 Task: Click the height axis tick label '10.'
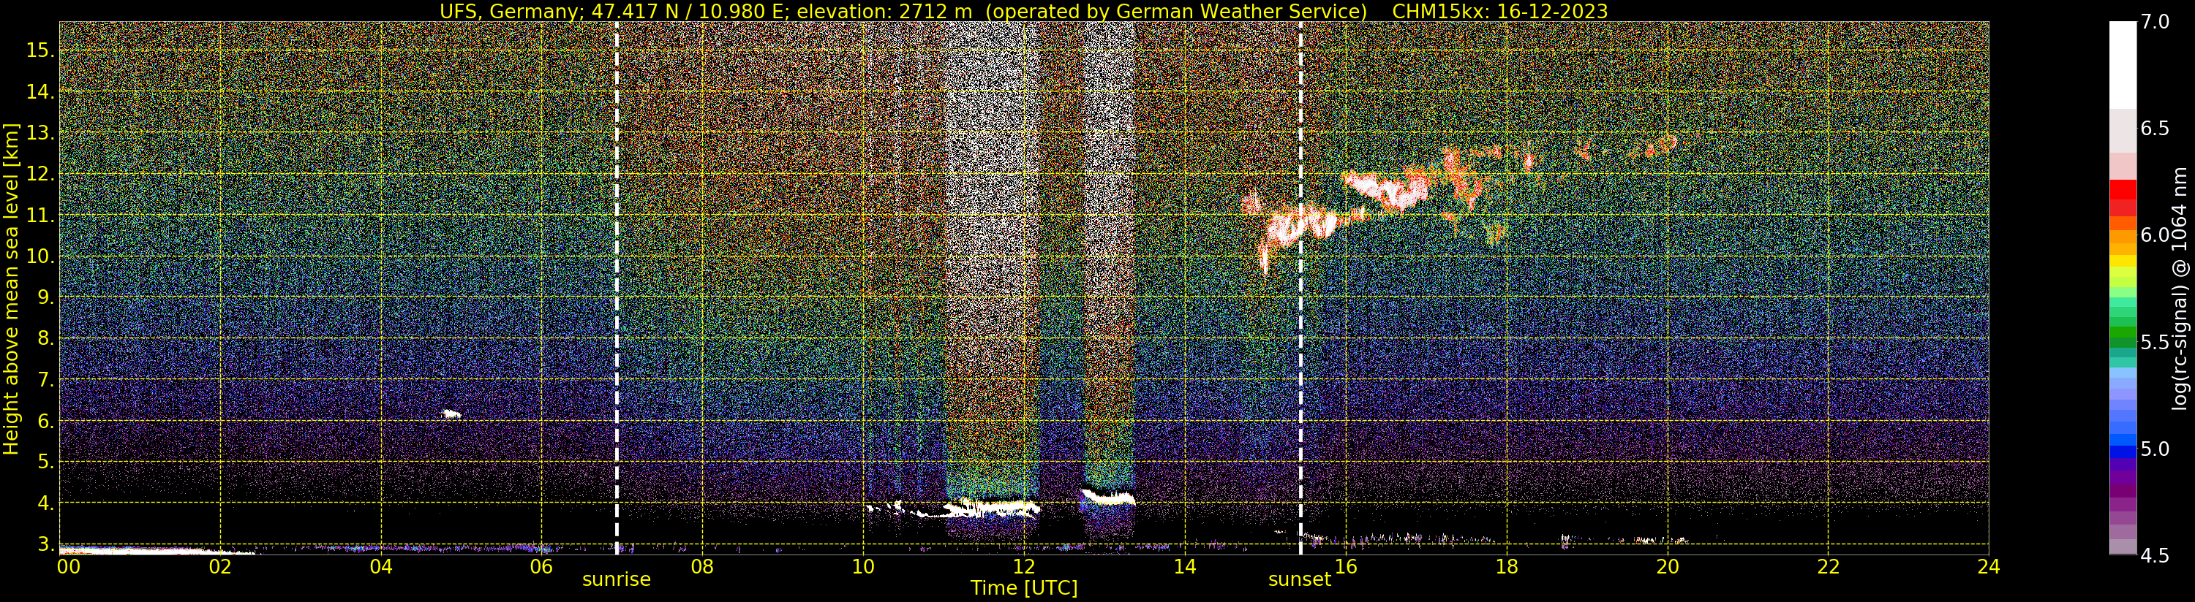click(x=40, y=256)
